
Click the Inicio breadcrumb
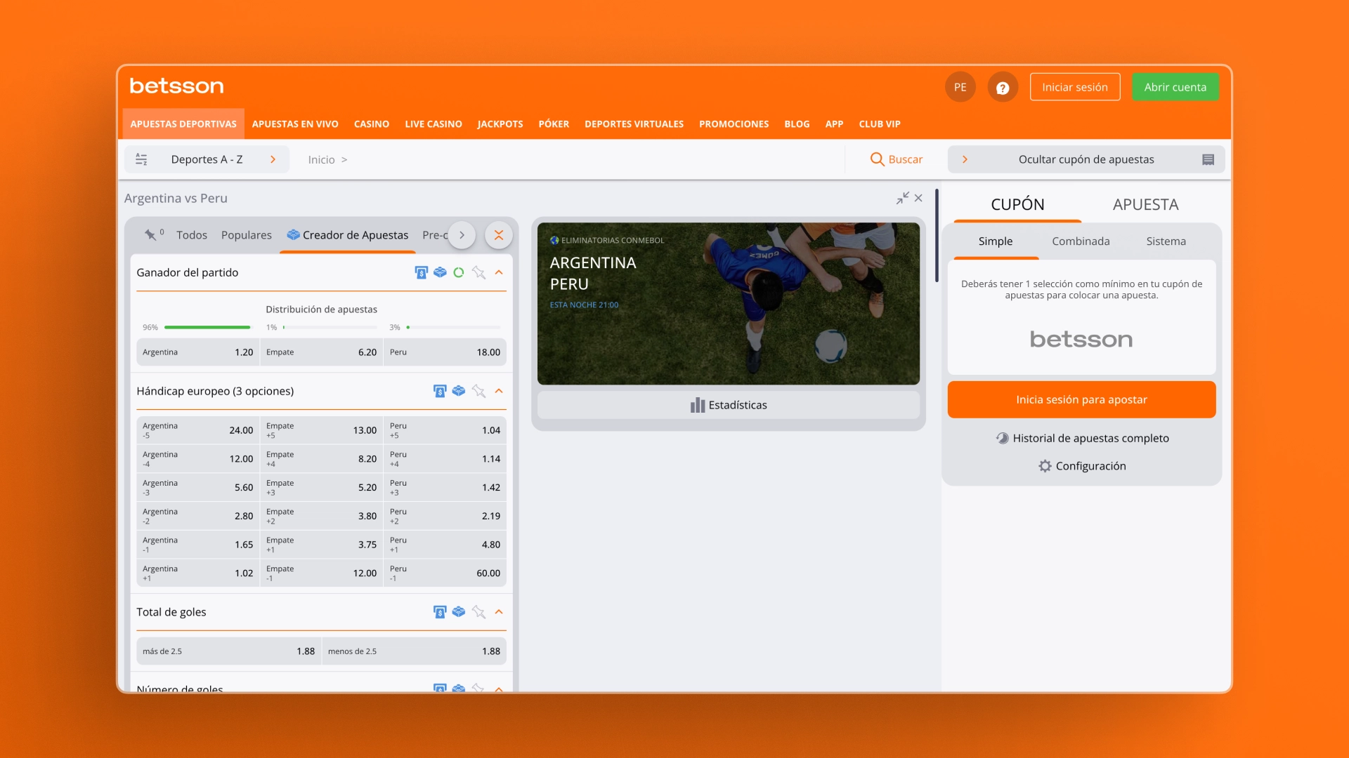pos(321,160)
